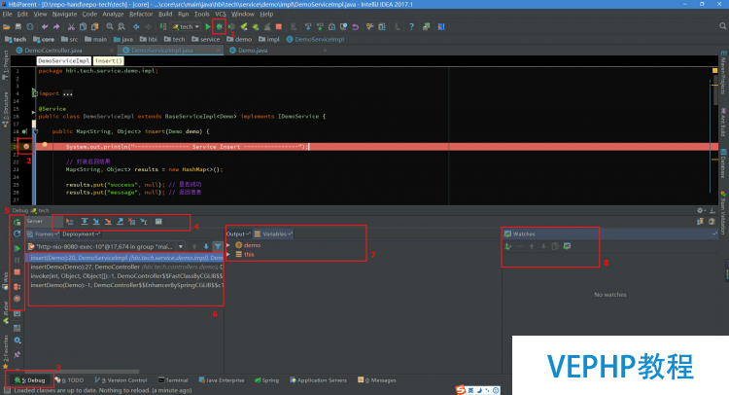Viewport: 729px width, 395px height.
Task: Expand the 'this' variable node
Action: 228,255
